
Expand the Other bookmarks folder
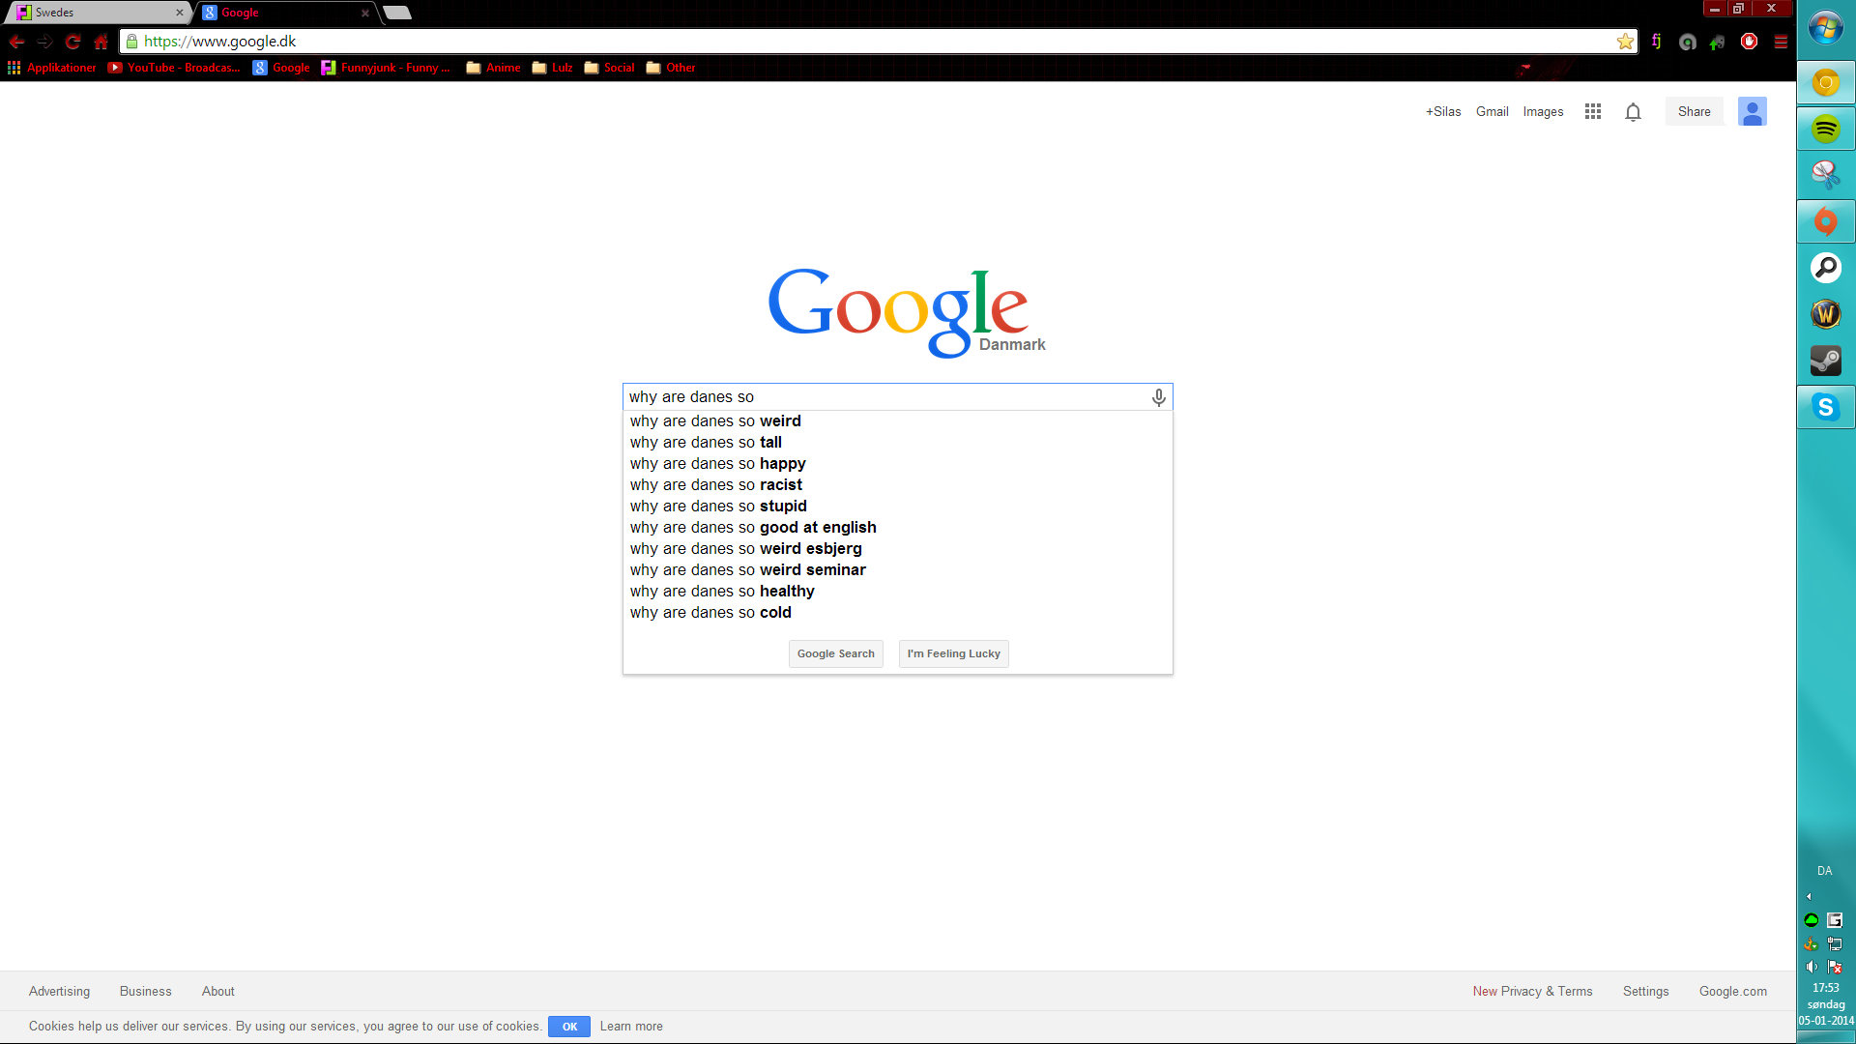pyautogui.click(x=671, y=68)
